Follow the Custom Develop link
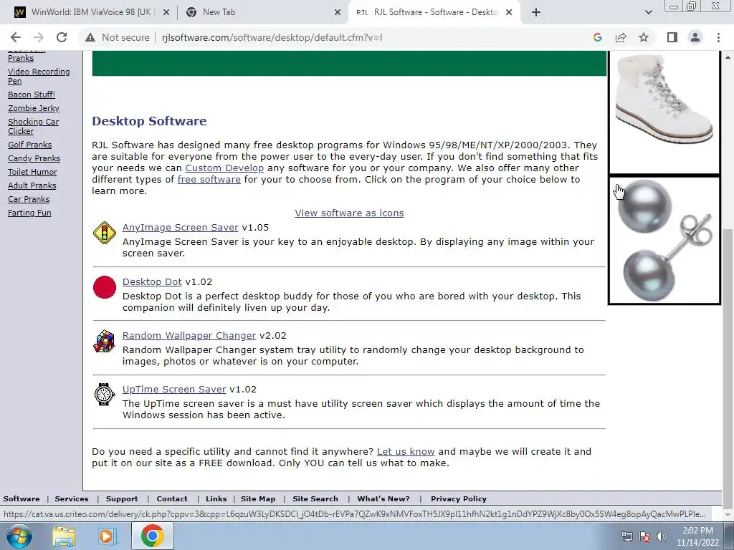The height and width of the screenshot is (550, 734). click(224, 168)
